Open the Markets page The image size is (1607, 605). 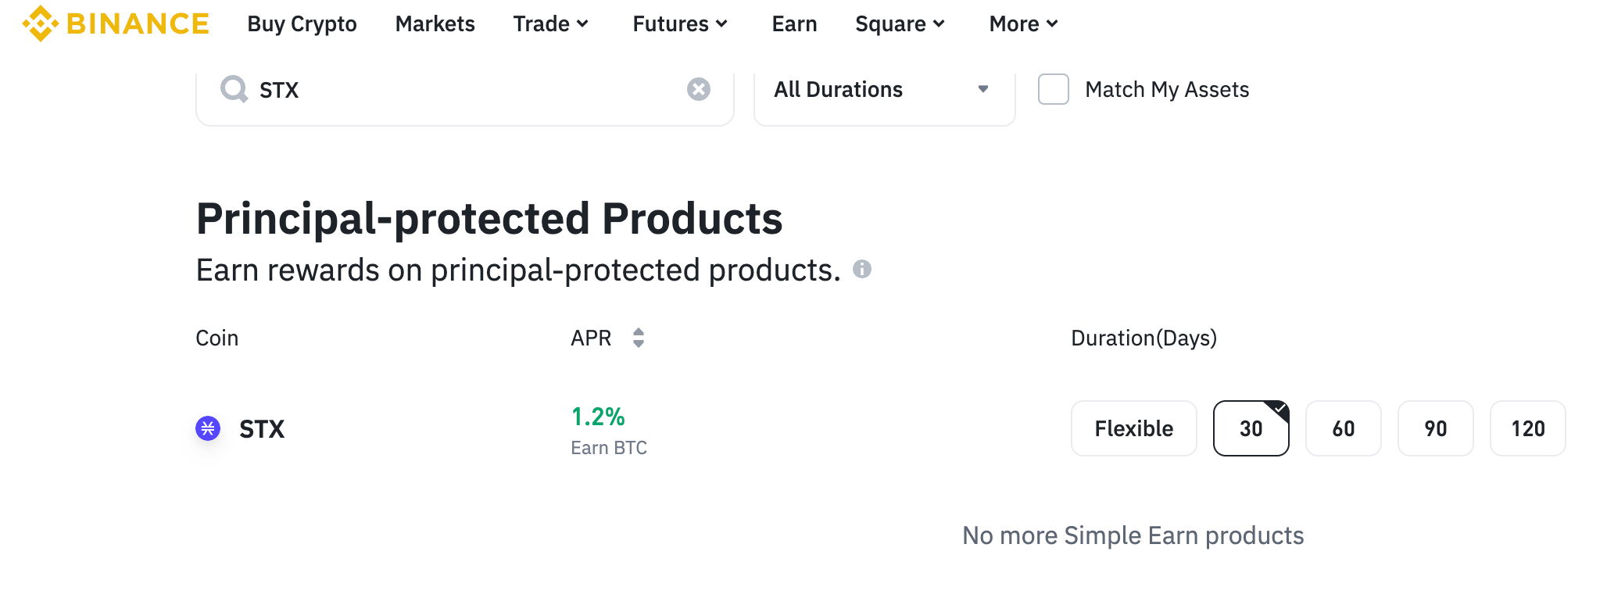click(x=435, y=23)
